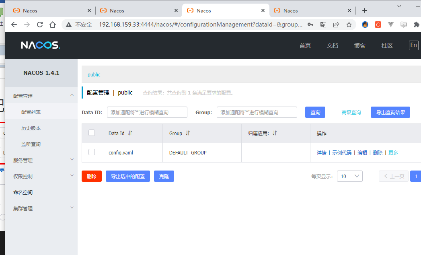The image size is (421, 255).
Task: Sort by 归属应用 column
Action: click(x=275, y=133)
